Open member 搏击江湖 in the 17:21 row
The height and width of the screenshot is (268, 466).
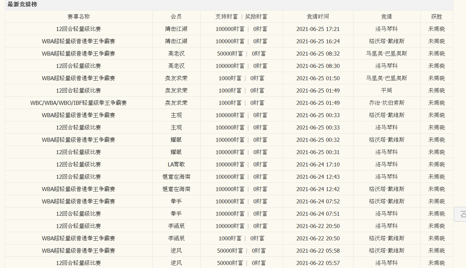point(176,29)
